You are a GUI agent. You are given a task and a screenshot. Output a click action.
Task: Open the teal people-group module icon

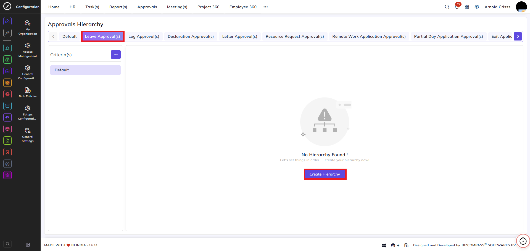(7, 48)
